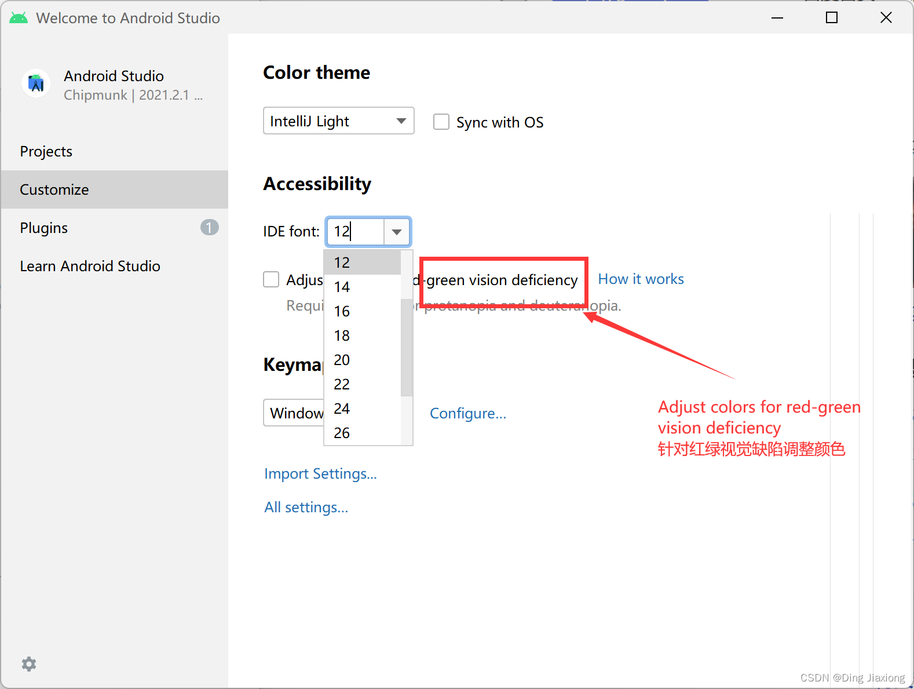Open All settings... link
914x689 pixels.
tap(306, 507)
